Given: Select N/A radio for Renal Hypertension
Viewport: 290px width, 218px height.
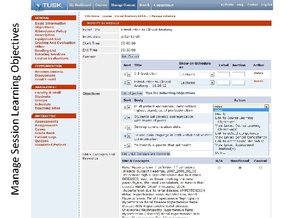Looking at the screenshot, I should pyautogui.click(x=219, y=168).
